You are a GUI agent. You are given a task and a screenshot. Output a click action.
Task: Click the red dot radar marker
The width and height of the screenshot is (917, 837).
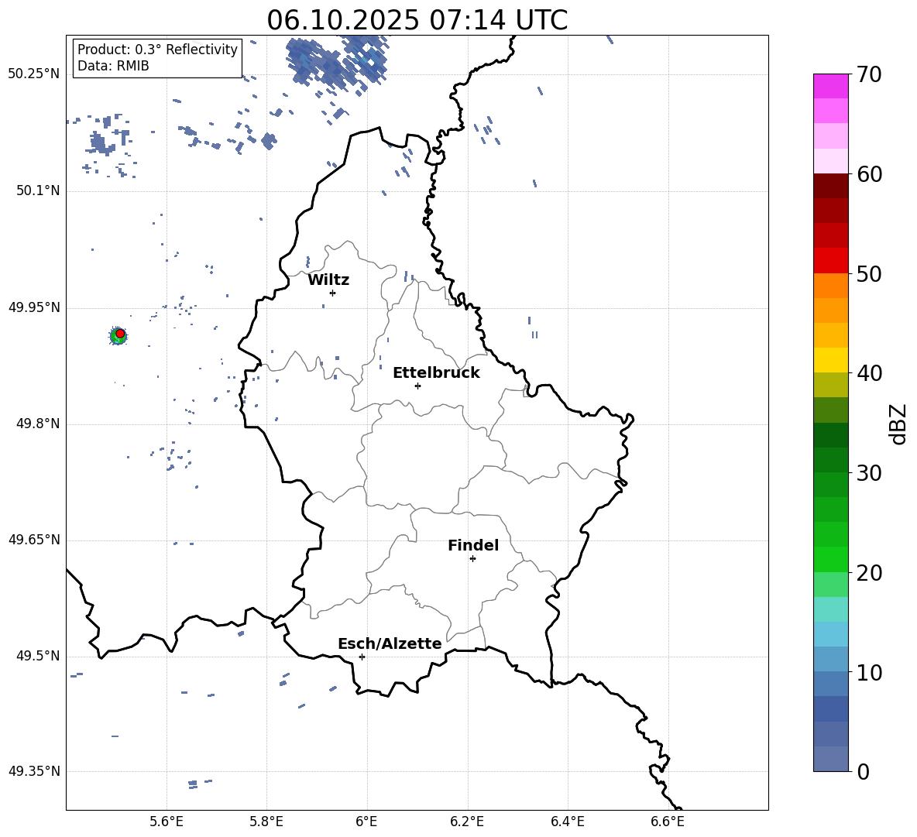tap(120, 334)
